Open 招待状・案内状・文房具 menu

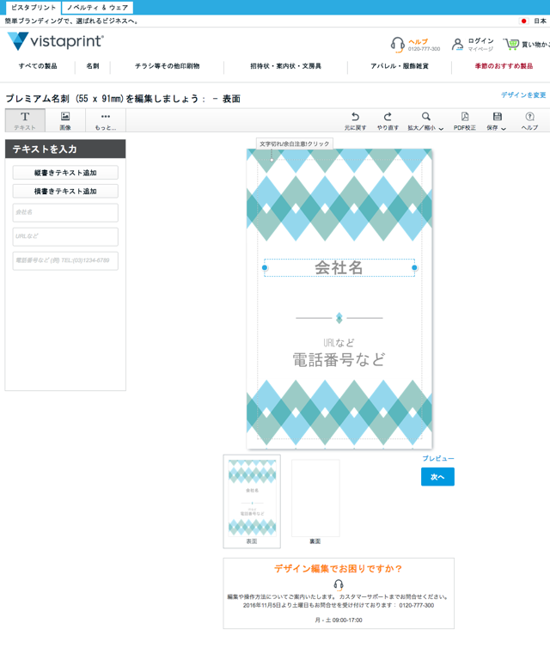pyautogui.click(x=285, y=66)
